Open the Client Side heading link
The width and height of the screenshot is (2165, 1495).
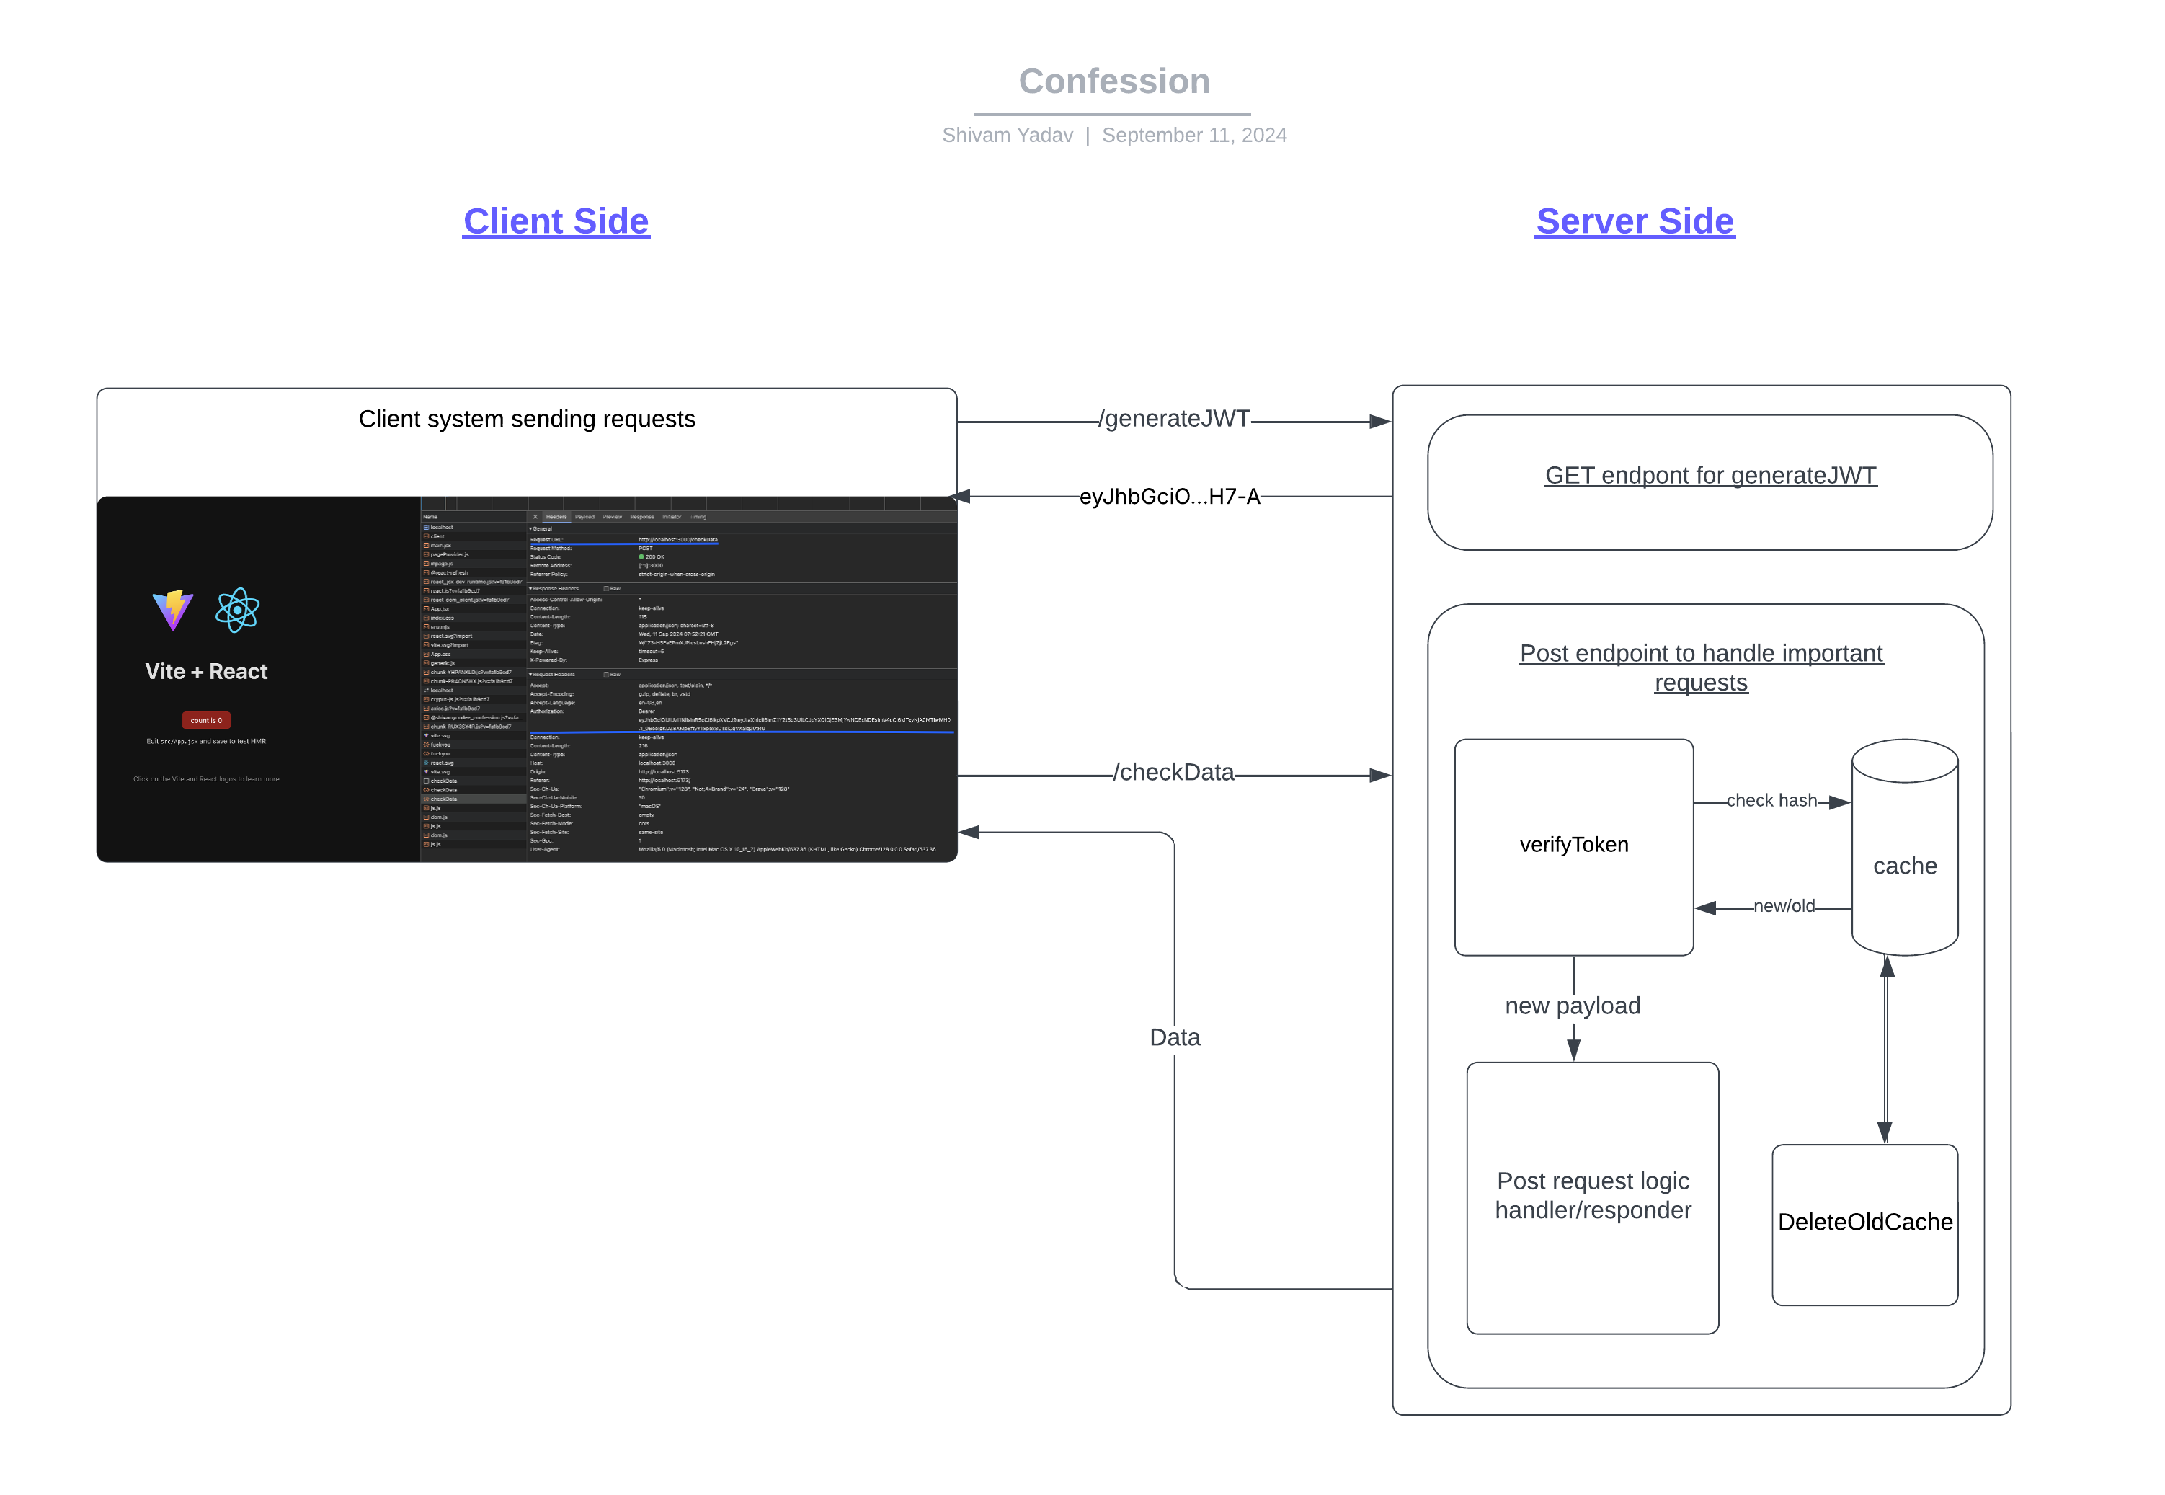point(555,221)
